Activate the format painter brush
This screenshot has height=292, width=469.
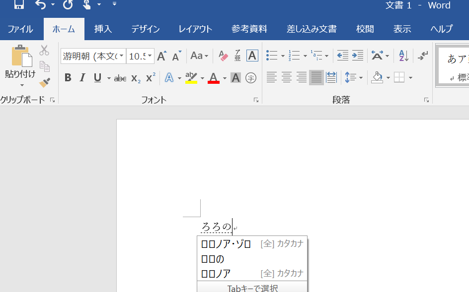click(45, 82)
